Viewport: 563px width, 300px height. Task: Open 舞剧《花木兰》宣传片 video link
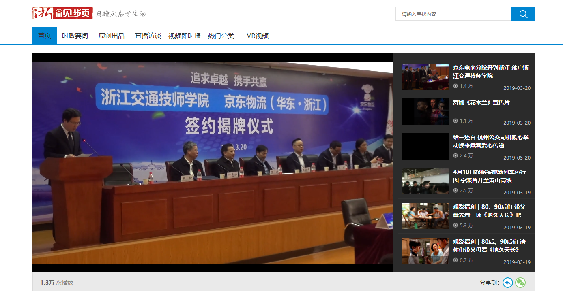point(481,102)
